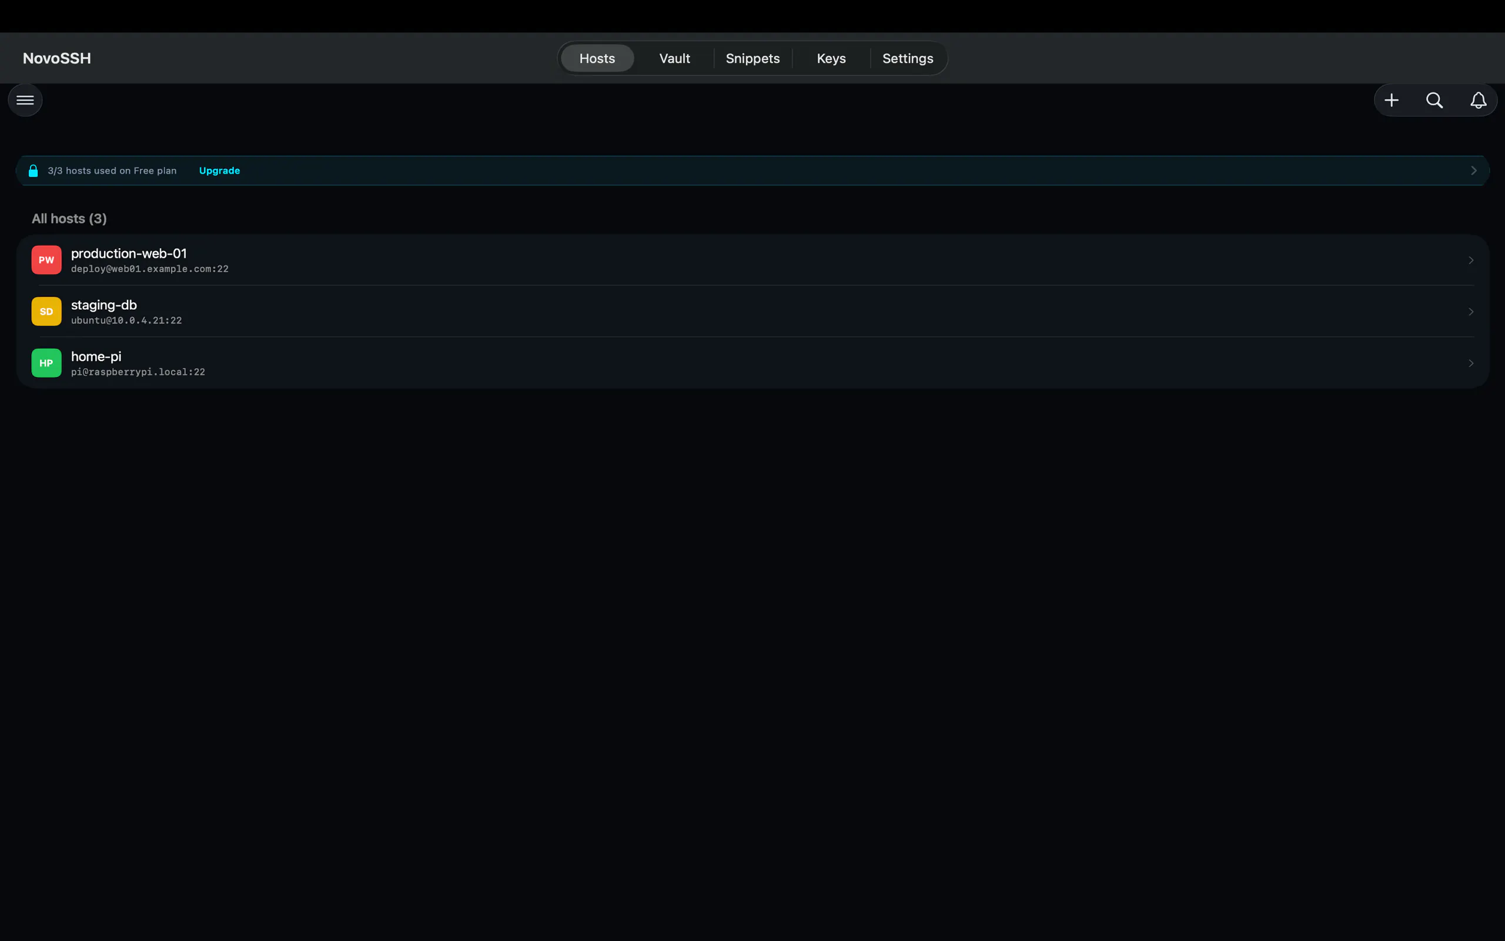
Task: Expand the Free plan banner chevron
Action: coord(1473,171)
